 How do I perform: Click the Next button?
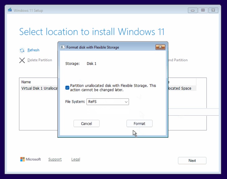(192, 160)
